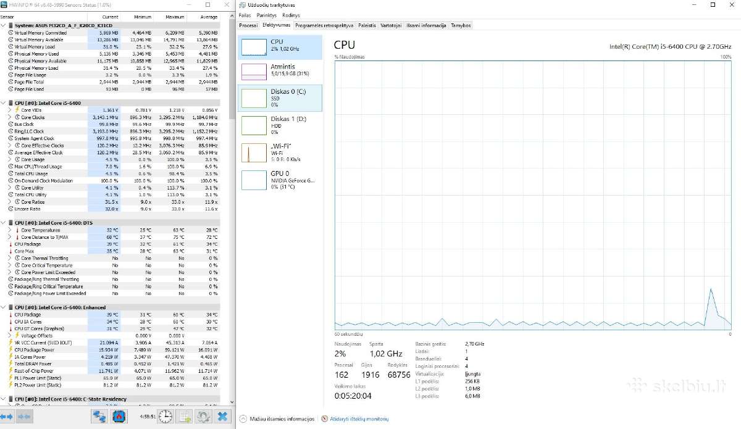The width and height of the screenshot is (741, 429).
Task: Select the Wi-Fi performance entry
Action: click(x=280, y=152)
